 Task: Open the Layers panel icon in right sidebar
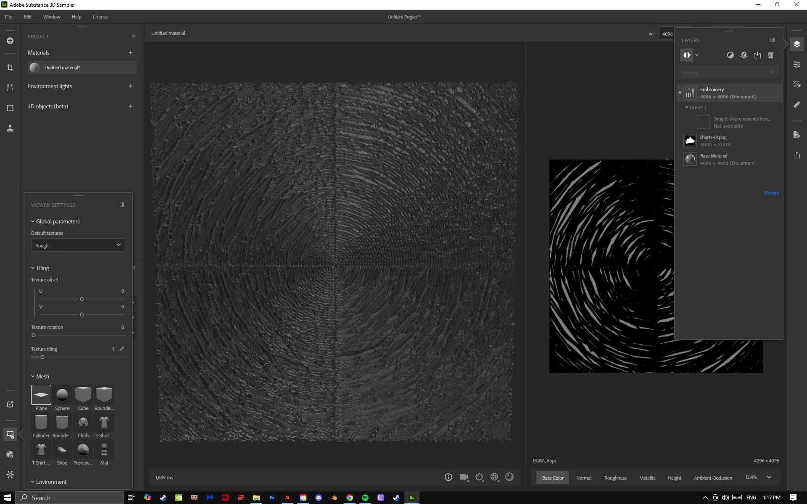(x=796, y=44)
